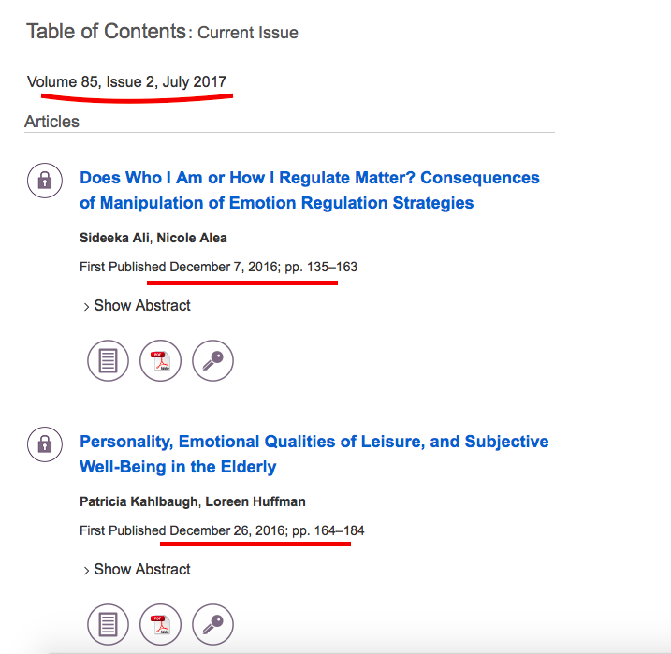Click the Volume 85, Issue 2, July 2017 text

126,82
